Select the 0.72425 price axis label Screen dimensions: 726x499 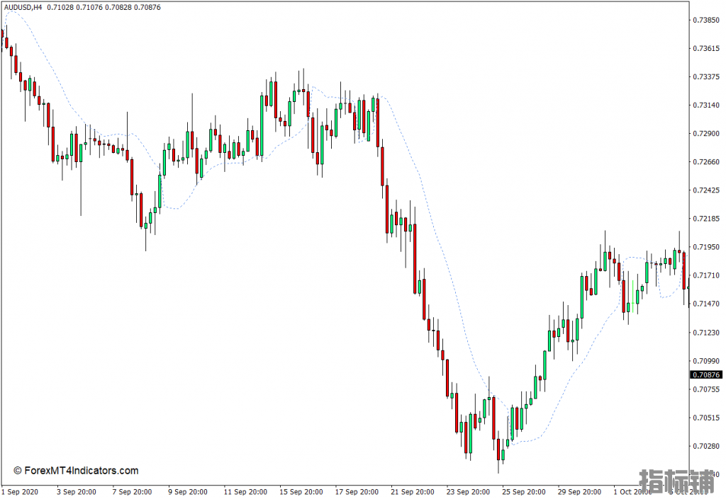coord(707,190)
